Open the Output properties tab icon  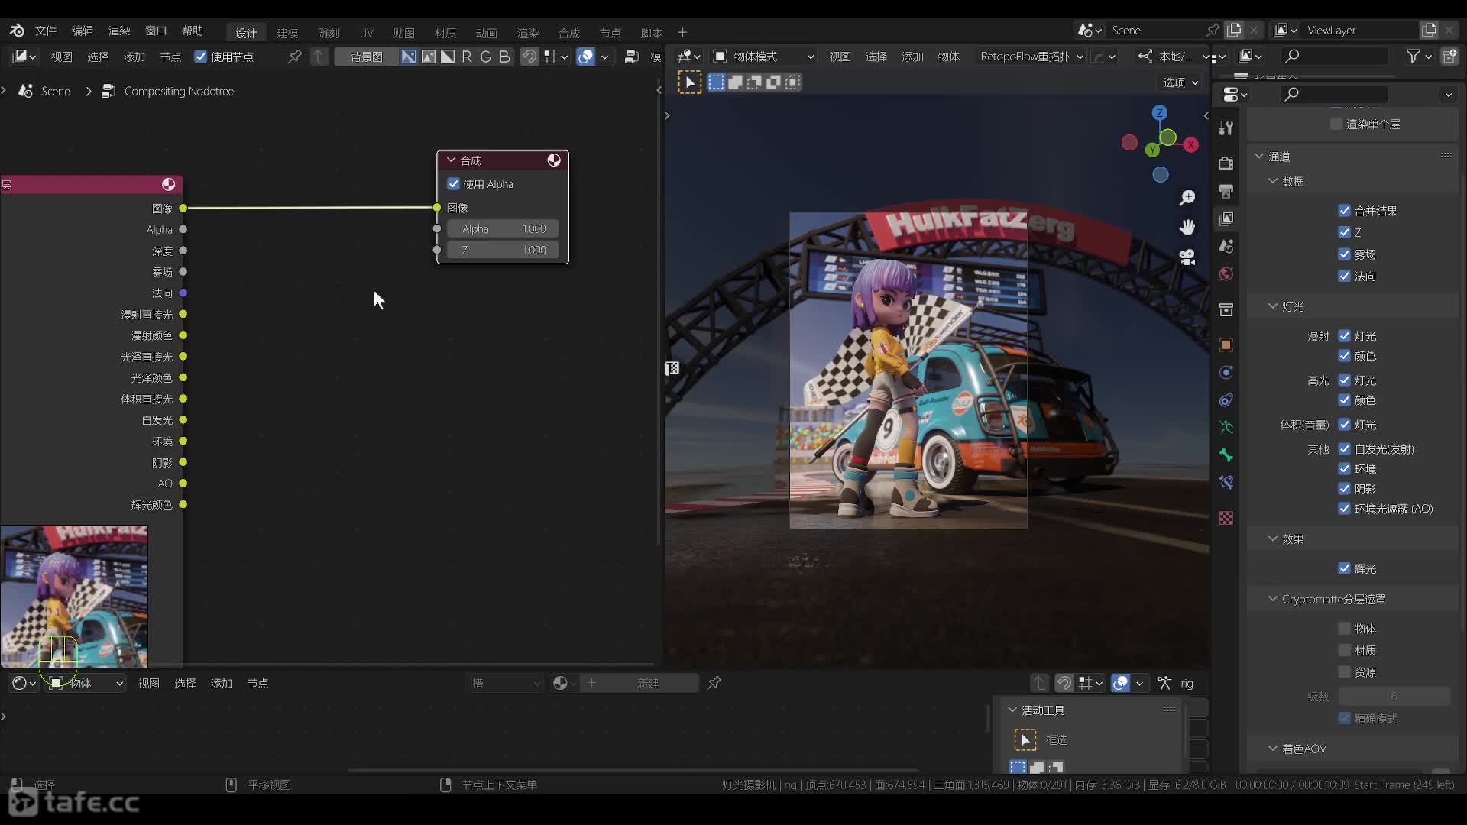click(x=1226, y=191)
